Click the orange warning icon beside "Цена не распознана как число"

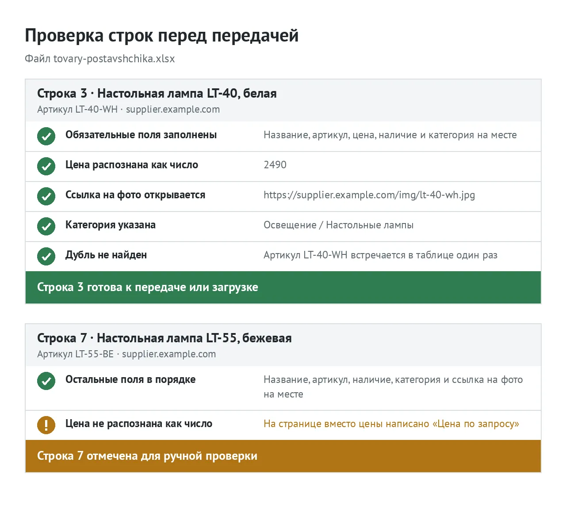46,425
